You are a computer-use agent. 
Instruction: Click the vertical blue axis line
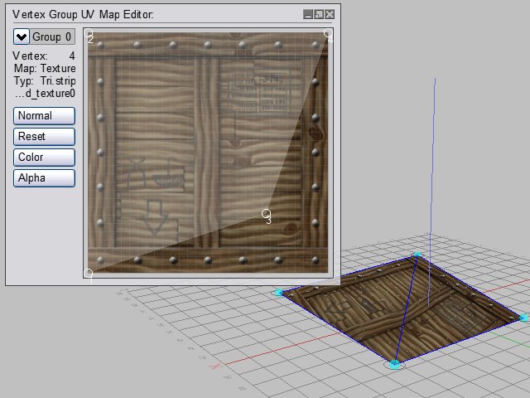pos(432,166)
